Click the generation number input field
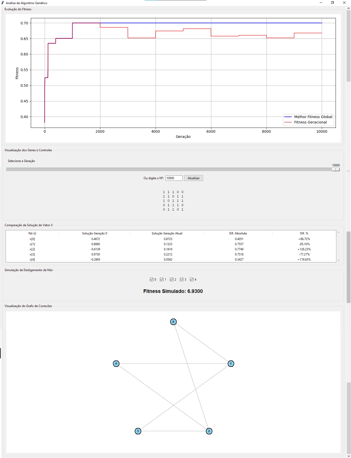 coord(174,178)
